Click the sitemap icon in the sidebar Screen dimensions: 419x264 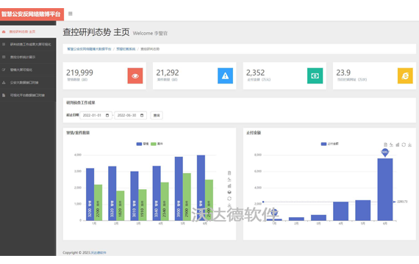point(4,83)
